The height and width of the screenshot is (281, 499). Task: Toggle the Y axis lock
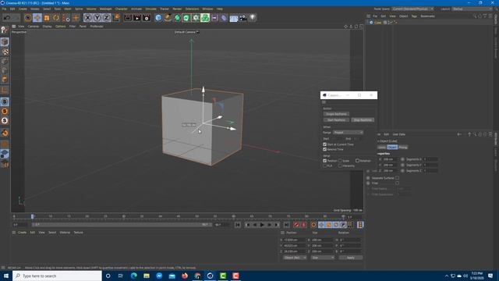click(x=97, y=18)
